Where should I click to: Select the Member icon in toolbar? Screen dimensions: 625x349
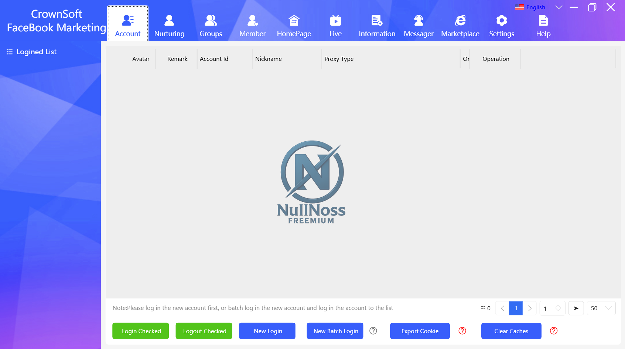point(252,21)
